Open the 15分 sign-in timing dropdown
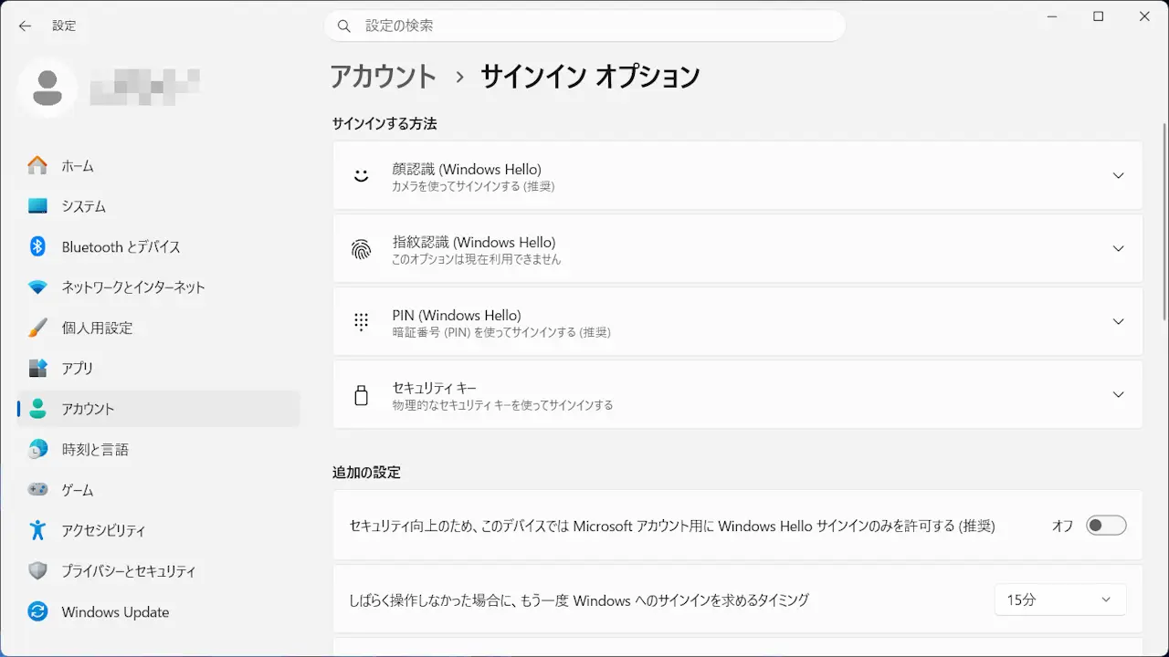Screen dimensions: 1169x657 [x=1059, y=600]
